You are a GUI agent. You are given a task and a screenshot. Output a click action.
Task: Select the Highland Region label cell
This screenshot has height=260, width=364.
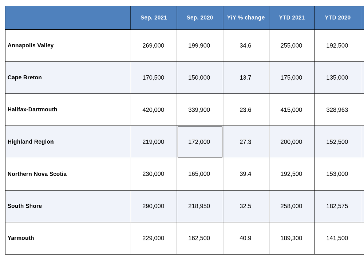68,142
